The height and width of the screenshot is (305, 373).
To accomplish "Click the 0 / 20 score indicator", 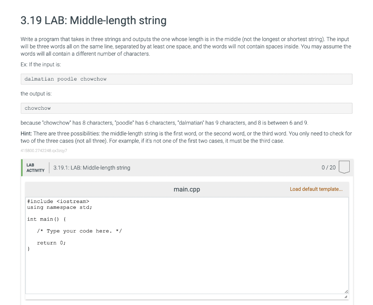I will click(329, 168).
